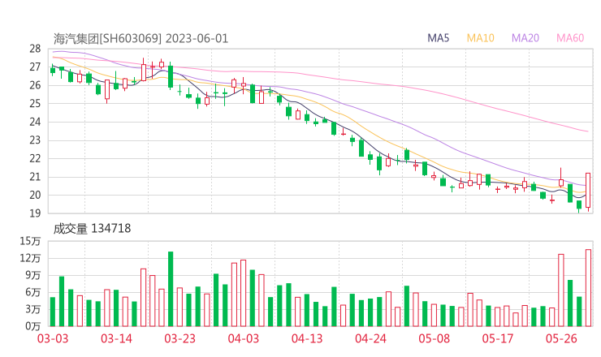This screenshot has height=357, width=601.
Task: Click the 04-03 date axis label
Action: 244,338
